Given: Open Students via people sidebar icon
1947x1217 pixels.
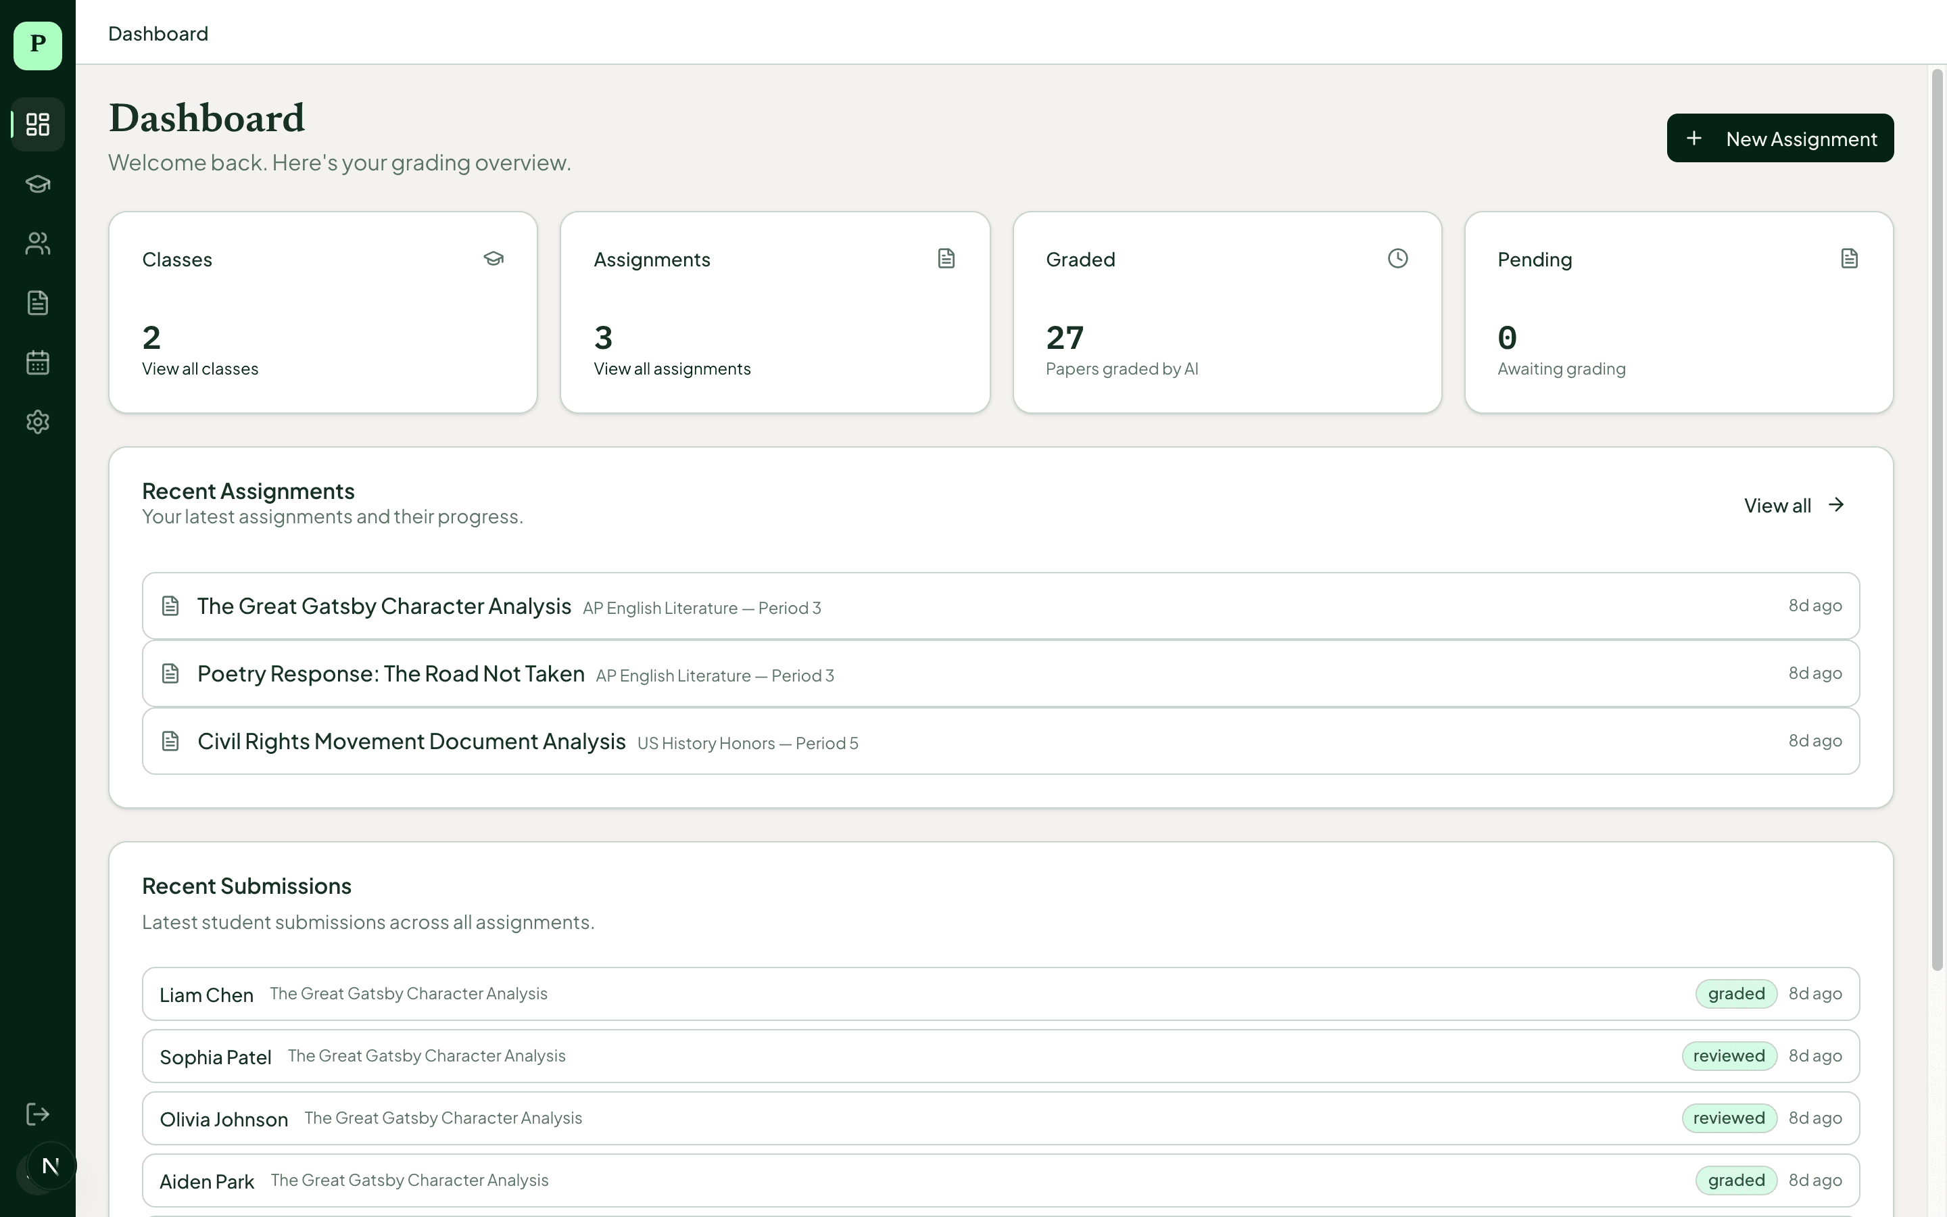Looking at the screenshot, I should pyautogui.click(x=38, y=243).
